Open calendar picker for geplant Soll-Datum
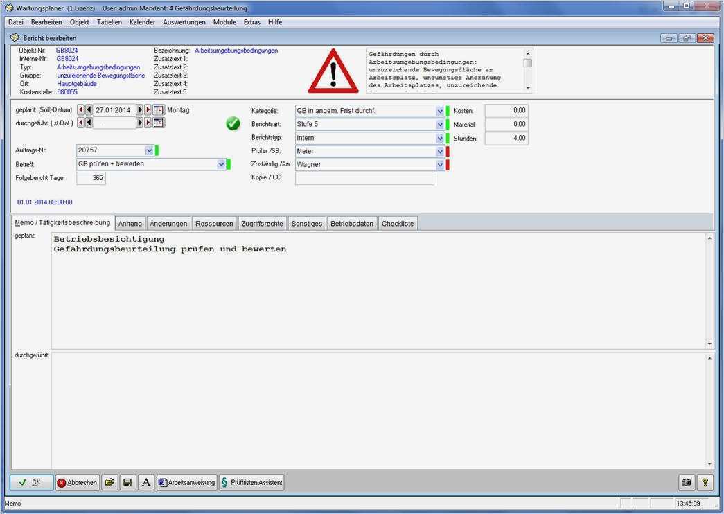 click(159, 110)
